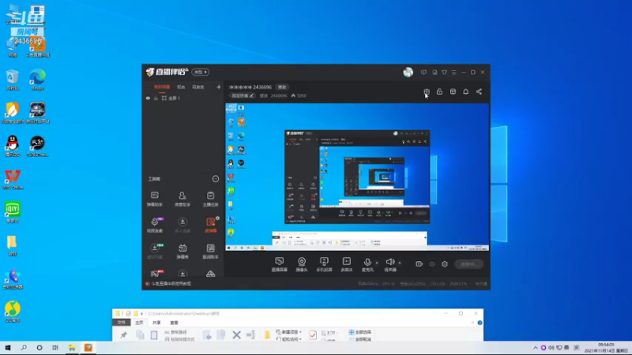The height and width of the screenshot is (355, 632).
Task: Open the three-circle cloud tool in toolbox
Action: [210, 274]
